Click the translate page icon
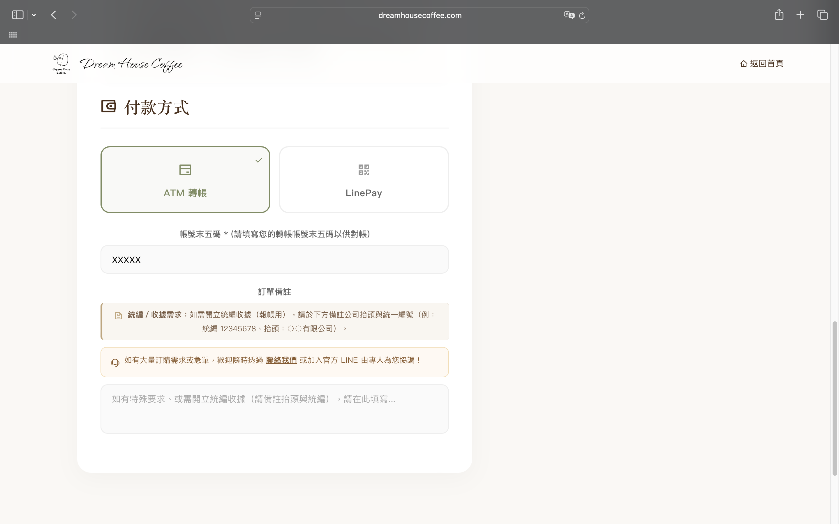The width and height of the screenshot is (839, 524). point(569,15)
